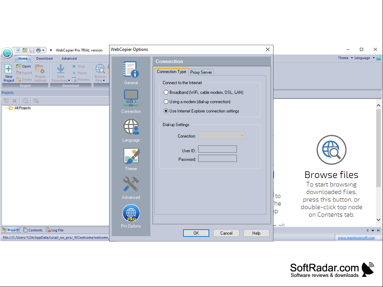Click the scroll up arrow of the welcome pane
Image resolution: width=383 pixels, height=287 pixels.
pos(379,105)
